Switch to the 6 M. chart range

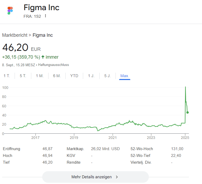[57, 76]
